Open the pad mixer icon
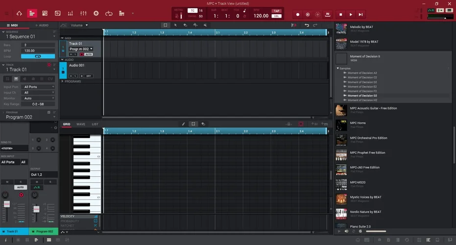The width and height of the screenshot is (456, 245). pos(71,13)
